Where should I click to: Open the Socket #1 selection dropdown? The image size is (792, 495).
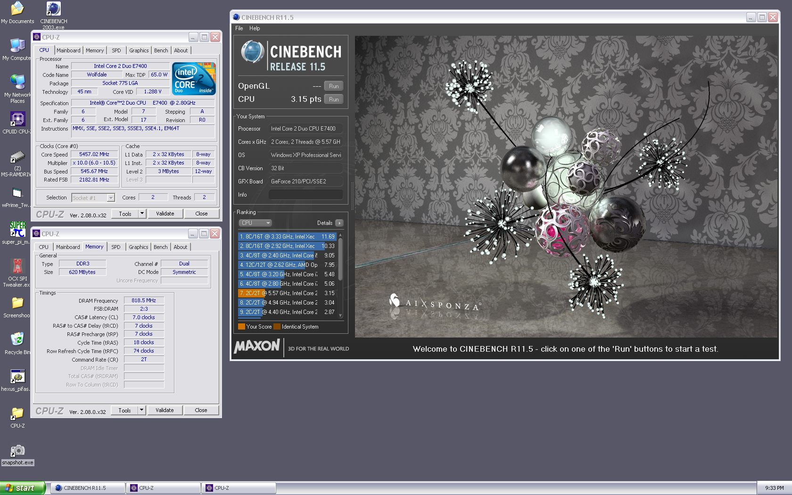point(93,198)
